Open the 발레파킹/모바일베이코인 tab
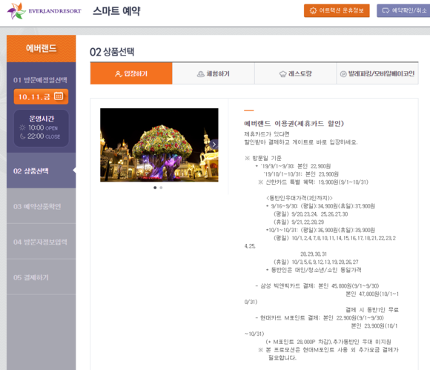 click(x=377, y=73)
